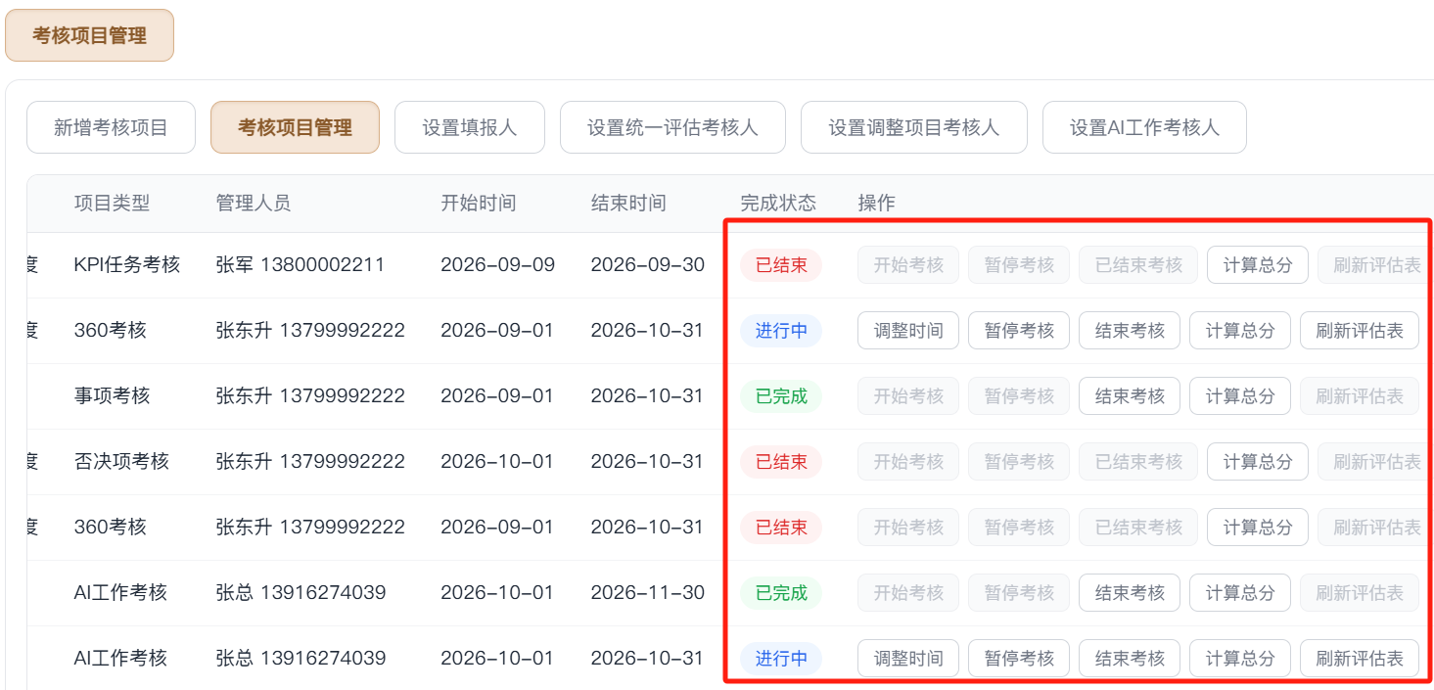Viewport: 1434px width, 690px height.
Task: Click 计算总分 in the 否决项考核 row
Action: point(1257,461)
